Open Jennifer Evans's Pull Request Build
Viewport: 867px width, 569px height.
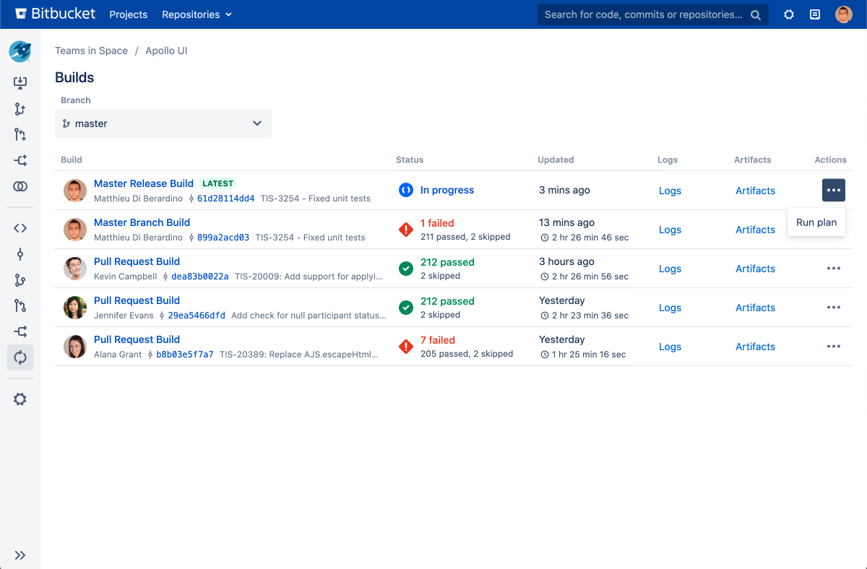[137, 300]
